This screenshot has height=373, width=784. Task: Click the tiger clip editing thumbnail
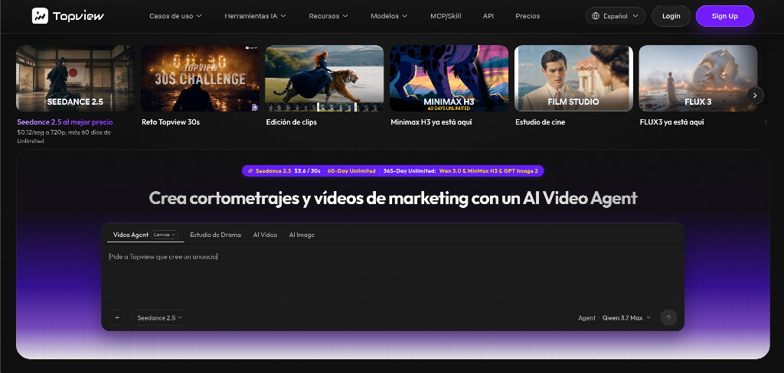click(324, 78)
